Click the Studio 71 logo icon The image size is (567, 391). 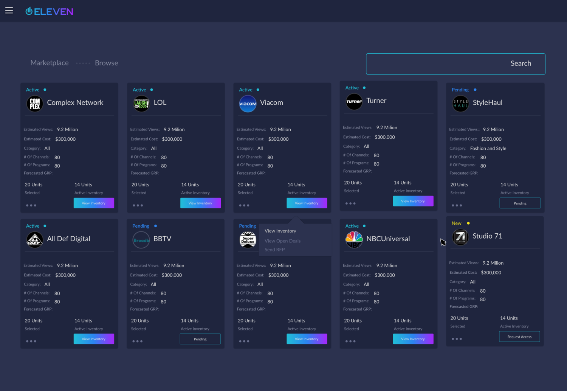click(x=460, y=237)
